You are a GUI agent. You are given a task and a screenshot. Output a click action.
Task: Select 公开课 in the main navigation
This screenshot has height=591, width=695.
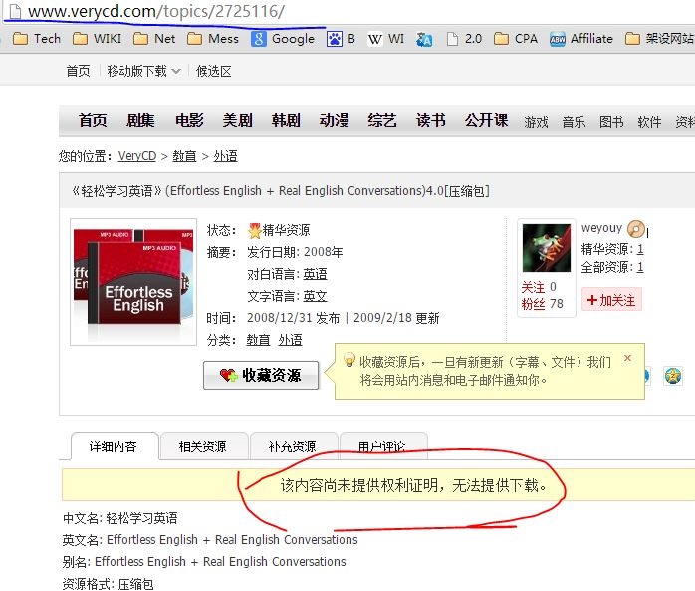[486, 120]
